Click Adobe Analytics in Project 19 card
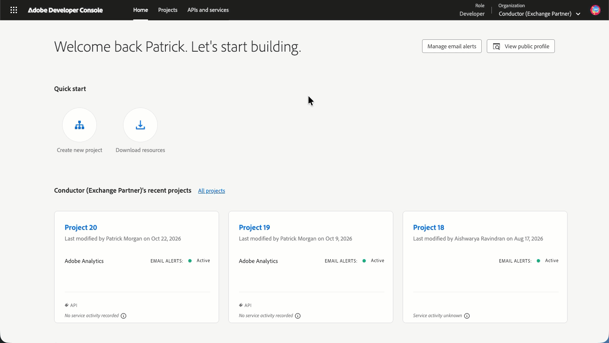The height and width of the screenshot is (343, 609). [x=258, y=261]
